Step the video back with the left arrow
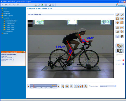This screenshot has width=126, height=101. [28, 86]
